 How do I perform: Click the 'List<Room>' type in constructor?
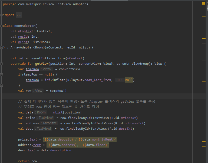(x=41, y=42)
